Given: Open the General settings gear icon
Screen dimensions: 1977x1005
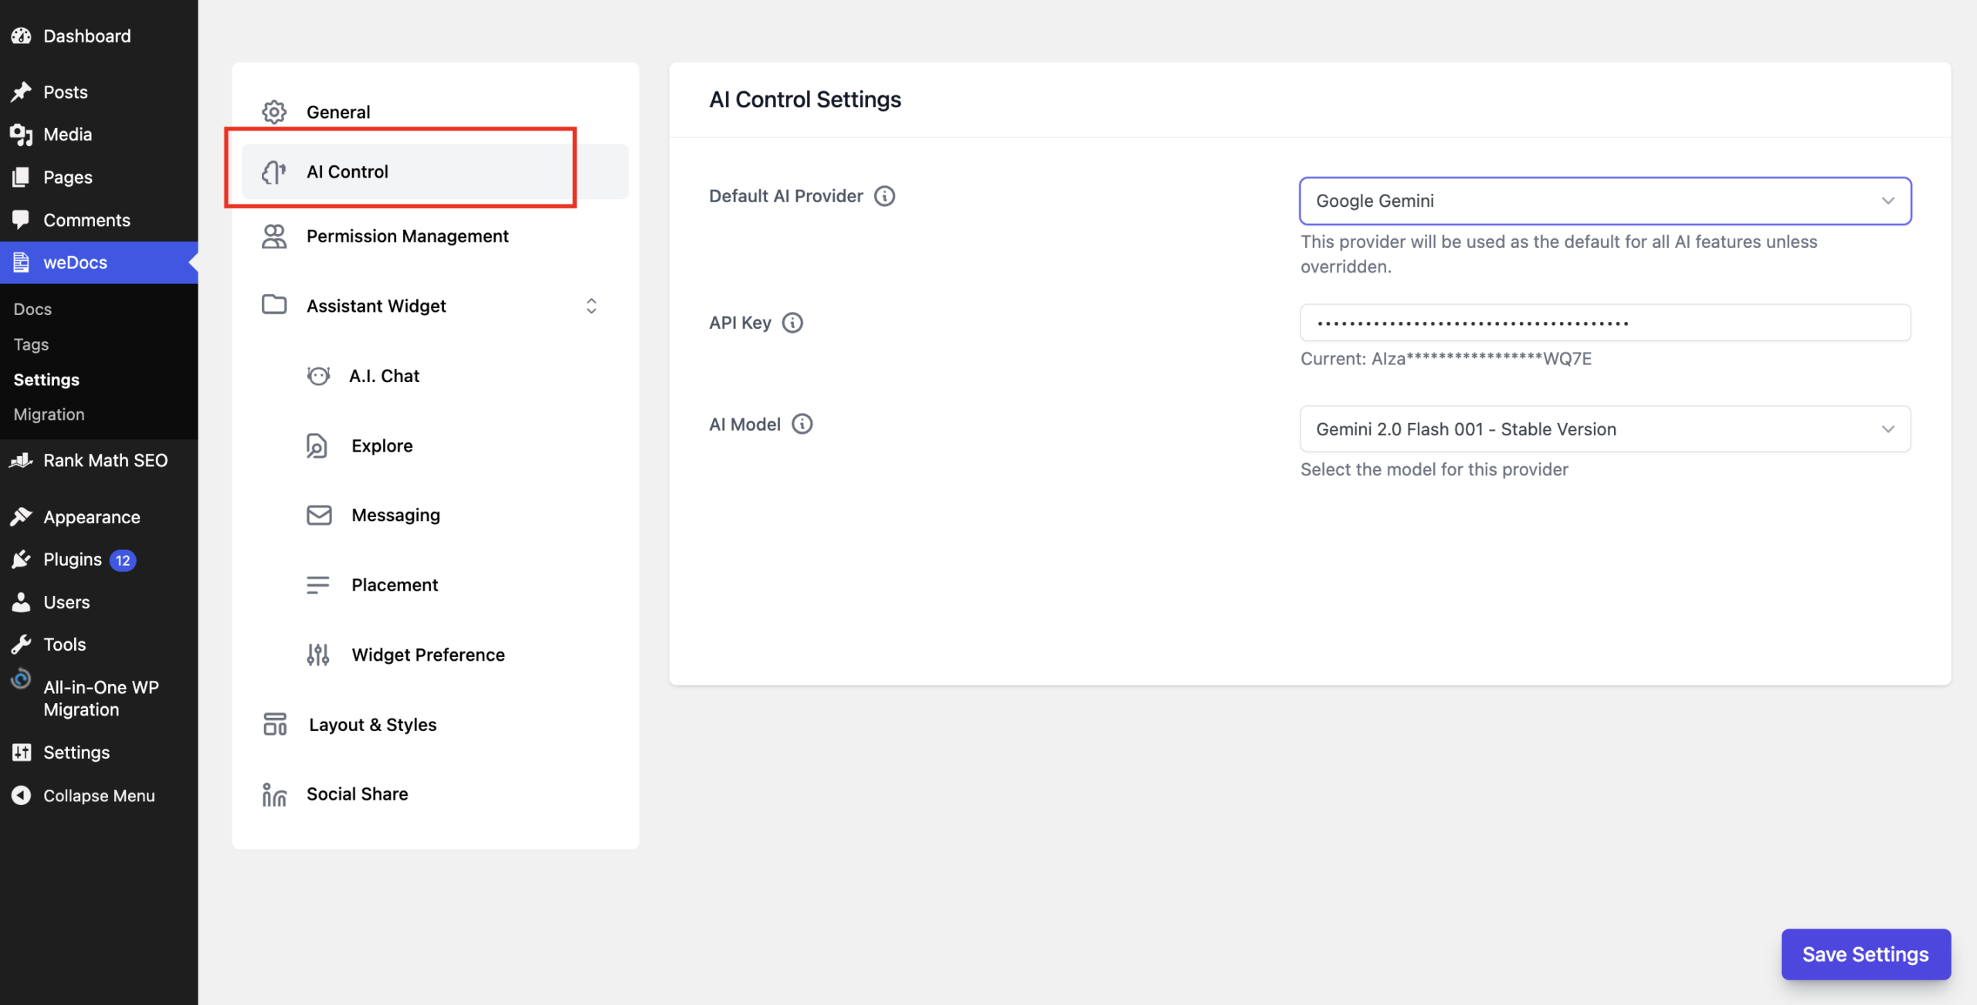Looking at the screenshot, I should [x=274, y=111].
